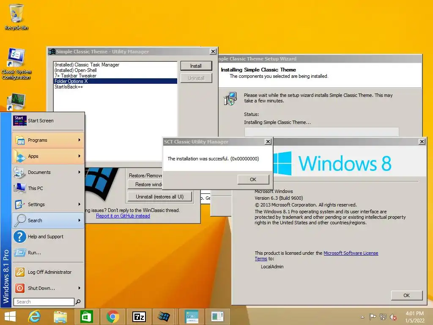
Task: Open File Explorer from the taskbar
Action: point(60,317)
